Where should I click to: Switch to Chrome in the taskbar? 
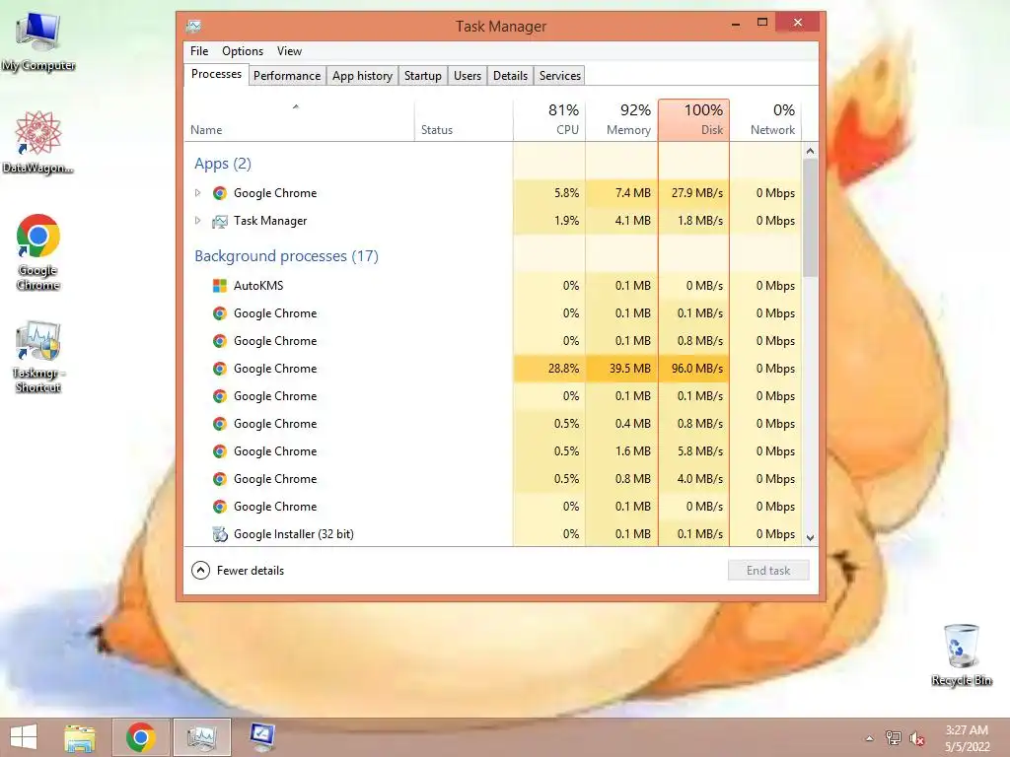[140, 737]
